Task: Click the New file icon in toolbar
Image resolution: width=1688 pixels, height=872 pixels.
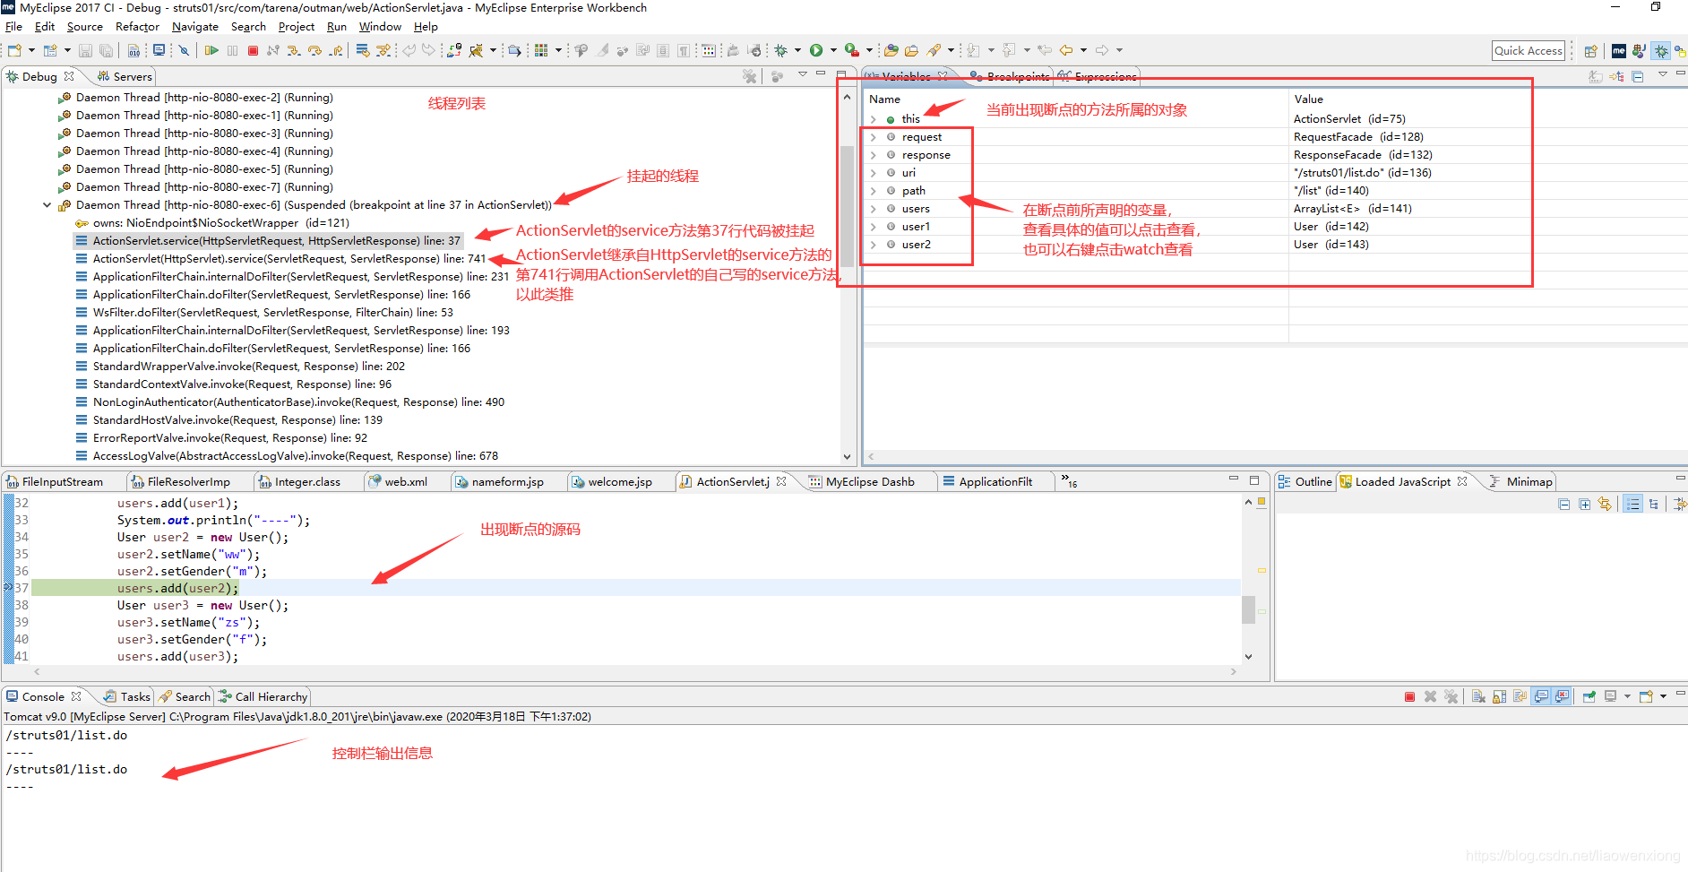Action: tap(14, 50)
